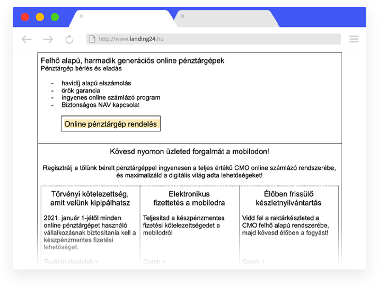Close the window with the red dot
The image size is (379, 288).
[25, 17]
